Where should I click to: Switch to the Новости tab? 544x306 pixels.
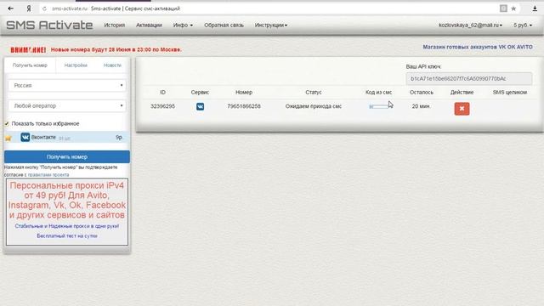click(x=112, y=65)
